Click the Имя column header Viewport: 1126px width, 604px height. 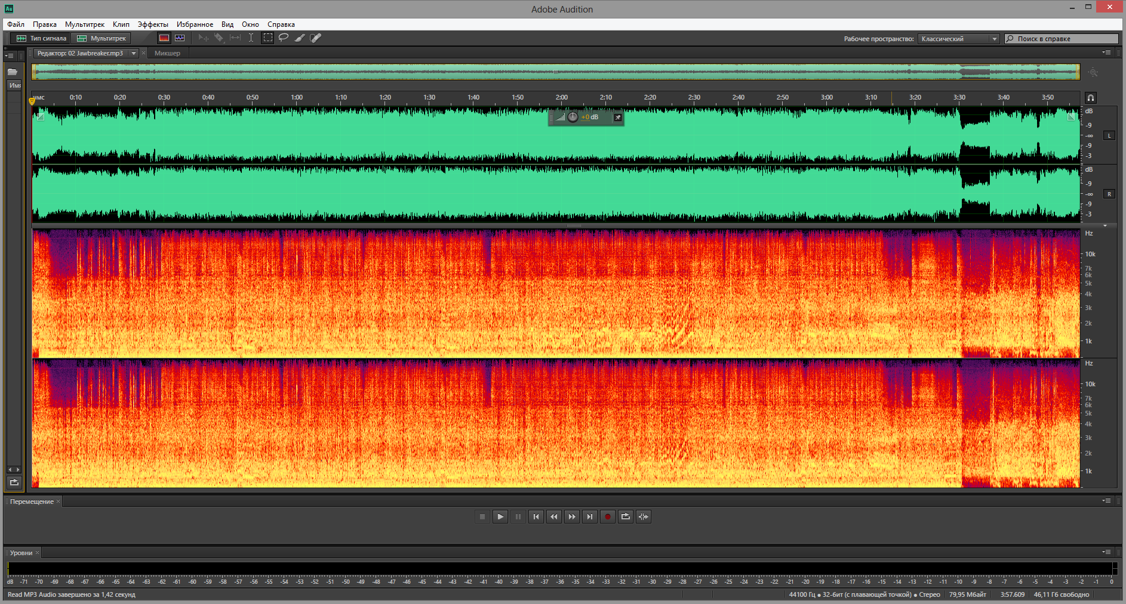(15, 85)
